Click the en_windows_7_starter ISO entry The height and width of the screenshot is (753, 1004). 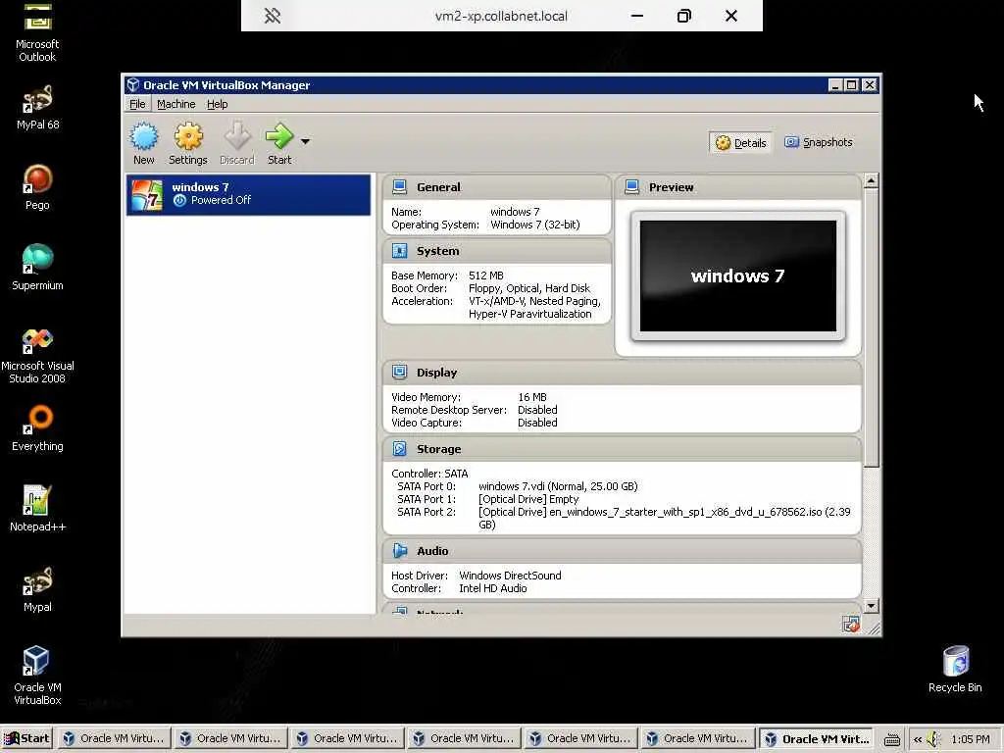(664, 518)
